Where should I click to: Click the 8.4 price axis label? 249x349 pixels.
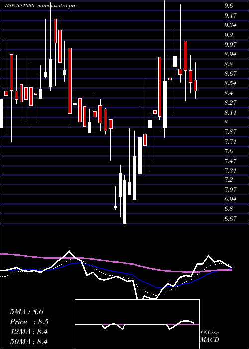click(x=229, y=93)
